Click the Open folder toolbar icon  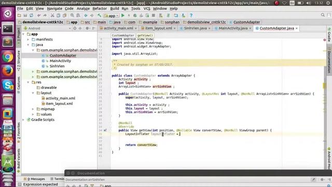click(x=19, y=16)
